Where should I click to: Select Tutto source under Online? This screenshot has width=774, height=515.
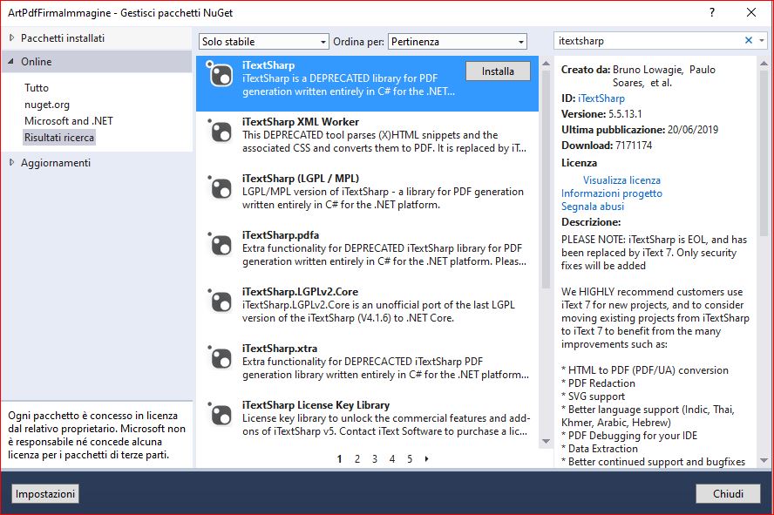coord(37,88)
